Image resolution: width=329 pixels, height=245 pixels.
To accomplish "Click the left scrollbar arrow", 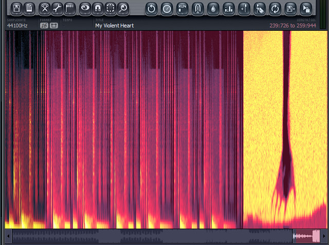I will pos(8,236).
